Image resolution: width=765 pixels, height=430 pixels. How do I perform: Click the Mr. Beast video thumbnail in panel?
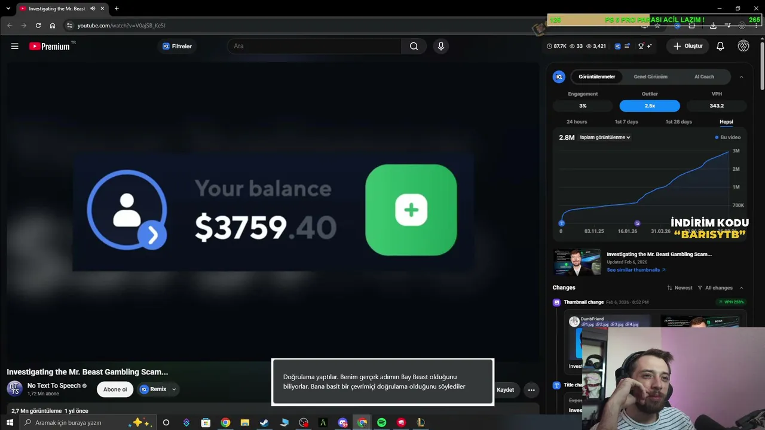point(577,262)
